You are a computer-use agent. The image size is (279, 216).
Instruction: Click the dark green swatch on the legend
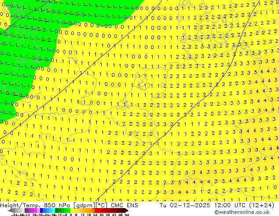(x=56, y=210)
